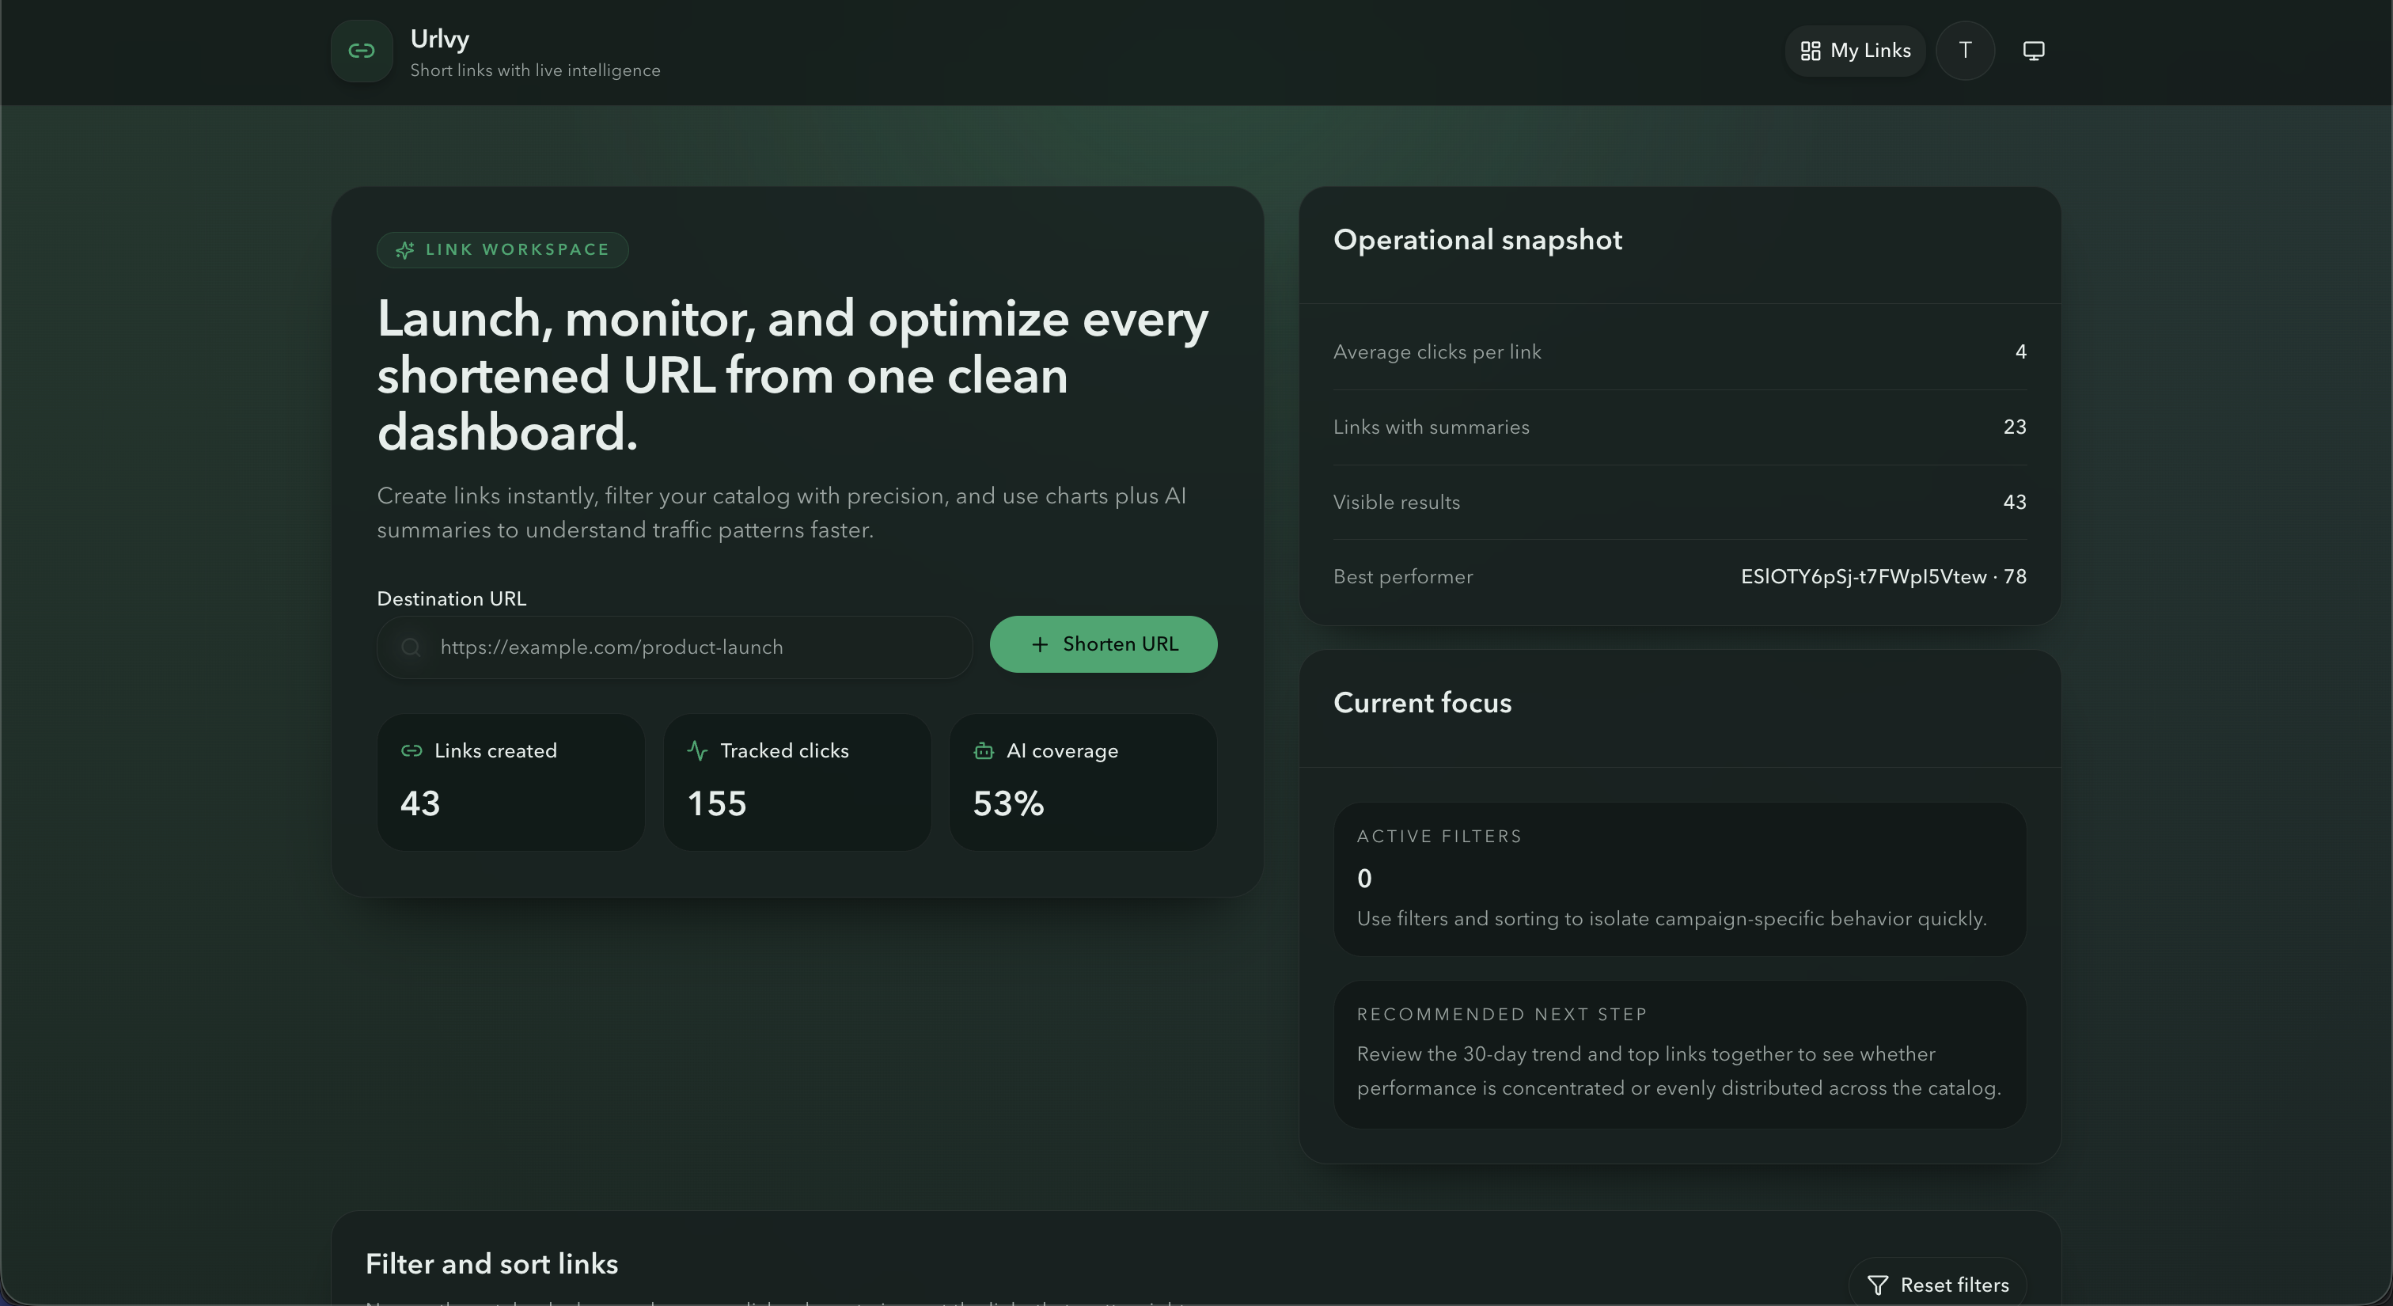This screenshot has height=1306, width=2393.
Task: Click the Destination URL label
Action: tap(452, 599)
